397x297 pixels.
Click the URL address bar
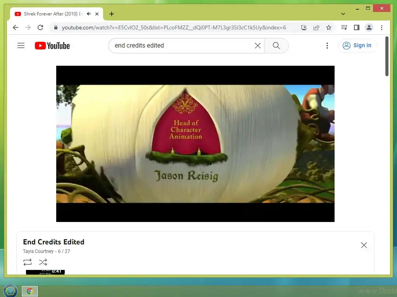tap(174, 27)
